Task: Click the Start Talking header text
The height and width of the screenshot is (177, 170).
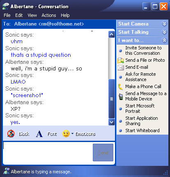Action: pos(133,32)
